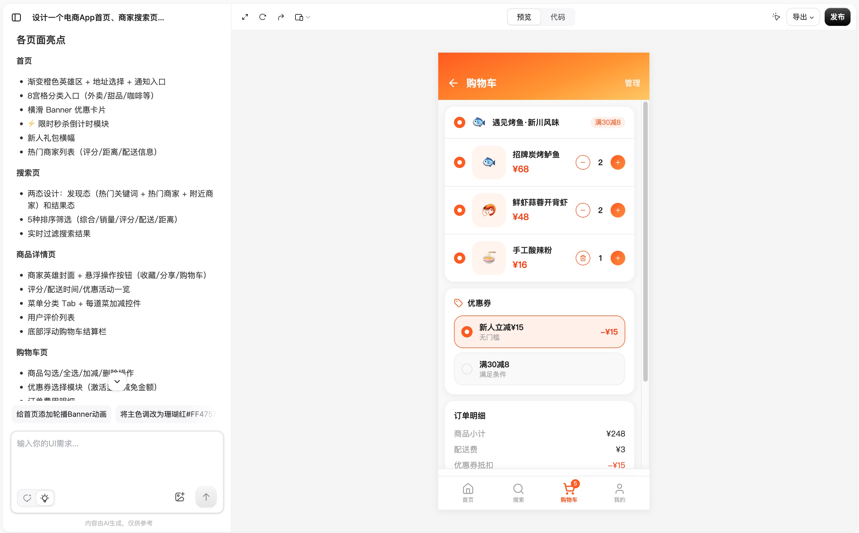Click the 订单明细 heading
859x533 pixels.
pos(469,416)
